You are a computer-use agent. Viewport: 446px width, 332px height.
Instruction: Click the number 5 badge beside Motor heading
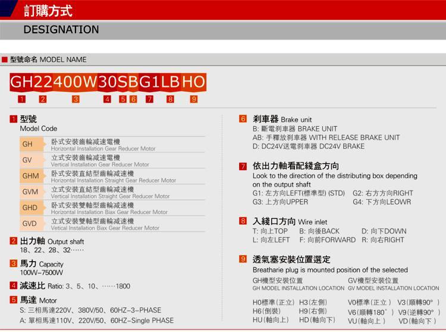[13, 300]
